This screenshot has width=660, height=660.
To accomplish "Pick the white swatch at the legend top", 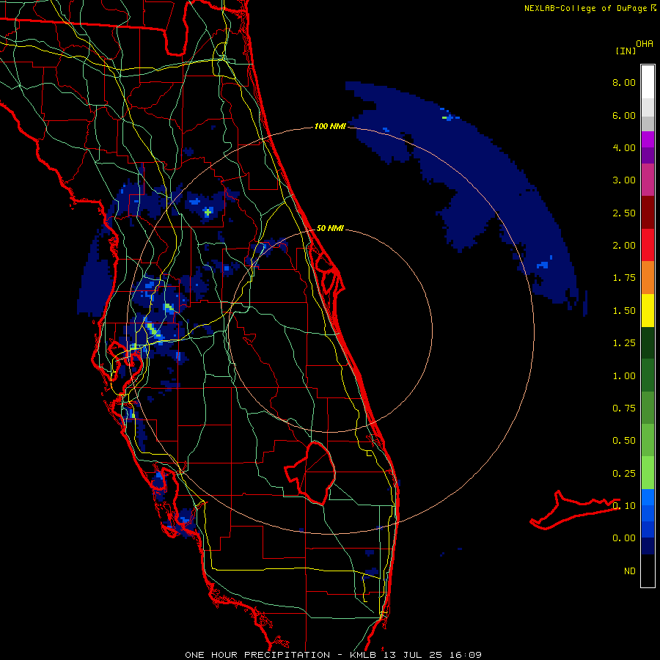I will [648, 81].
